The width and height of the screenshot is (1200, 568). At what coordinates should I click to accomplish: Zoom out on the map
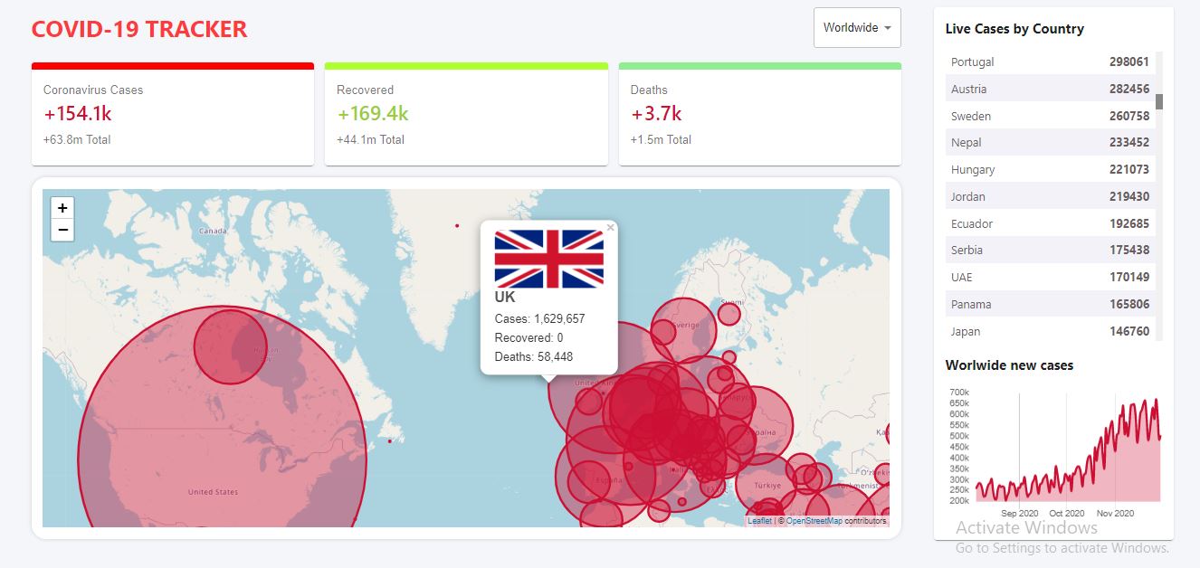point(62,230)
